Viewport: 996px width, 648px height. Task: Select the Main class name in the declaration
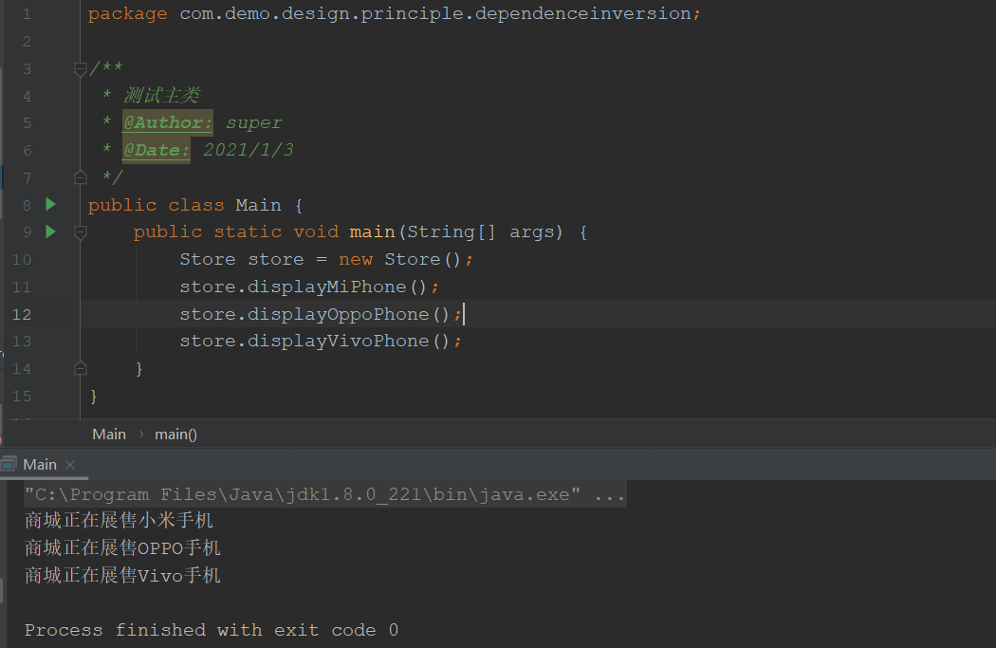[x=258, y=205]
